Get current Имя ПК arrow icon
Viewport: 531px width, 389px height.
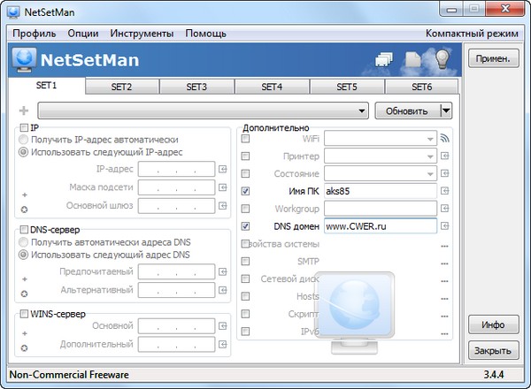444,191
